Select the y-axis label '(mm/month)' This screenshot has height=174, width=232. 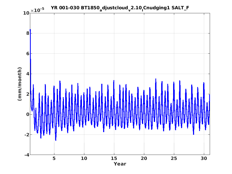point(20,84)
